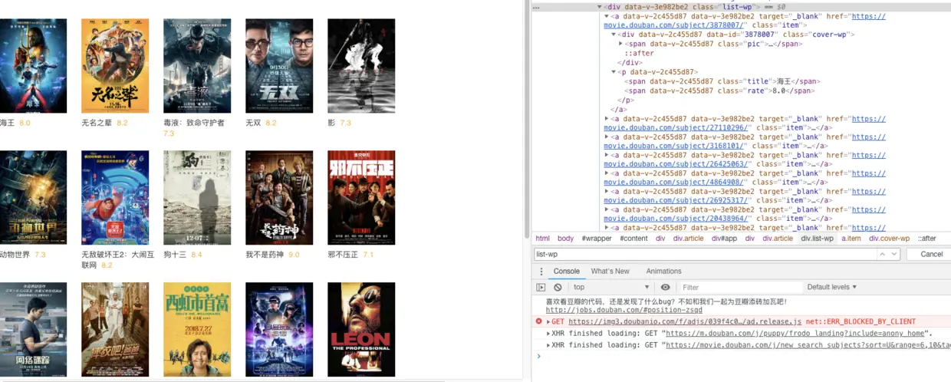Expand the anchor for subject 20438964
The width and height of the screenshot is (951, 382).
[607, 209]
